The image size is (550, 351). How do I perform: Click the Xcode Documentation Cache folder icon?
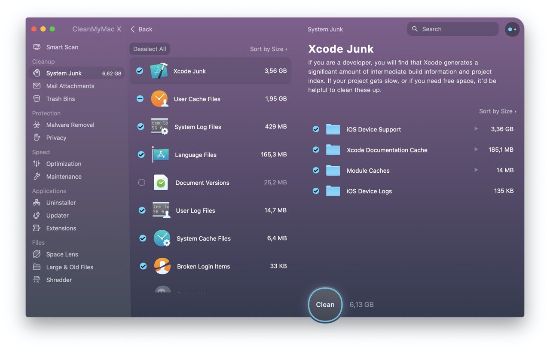click(333, 150)
